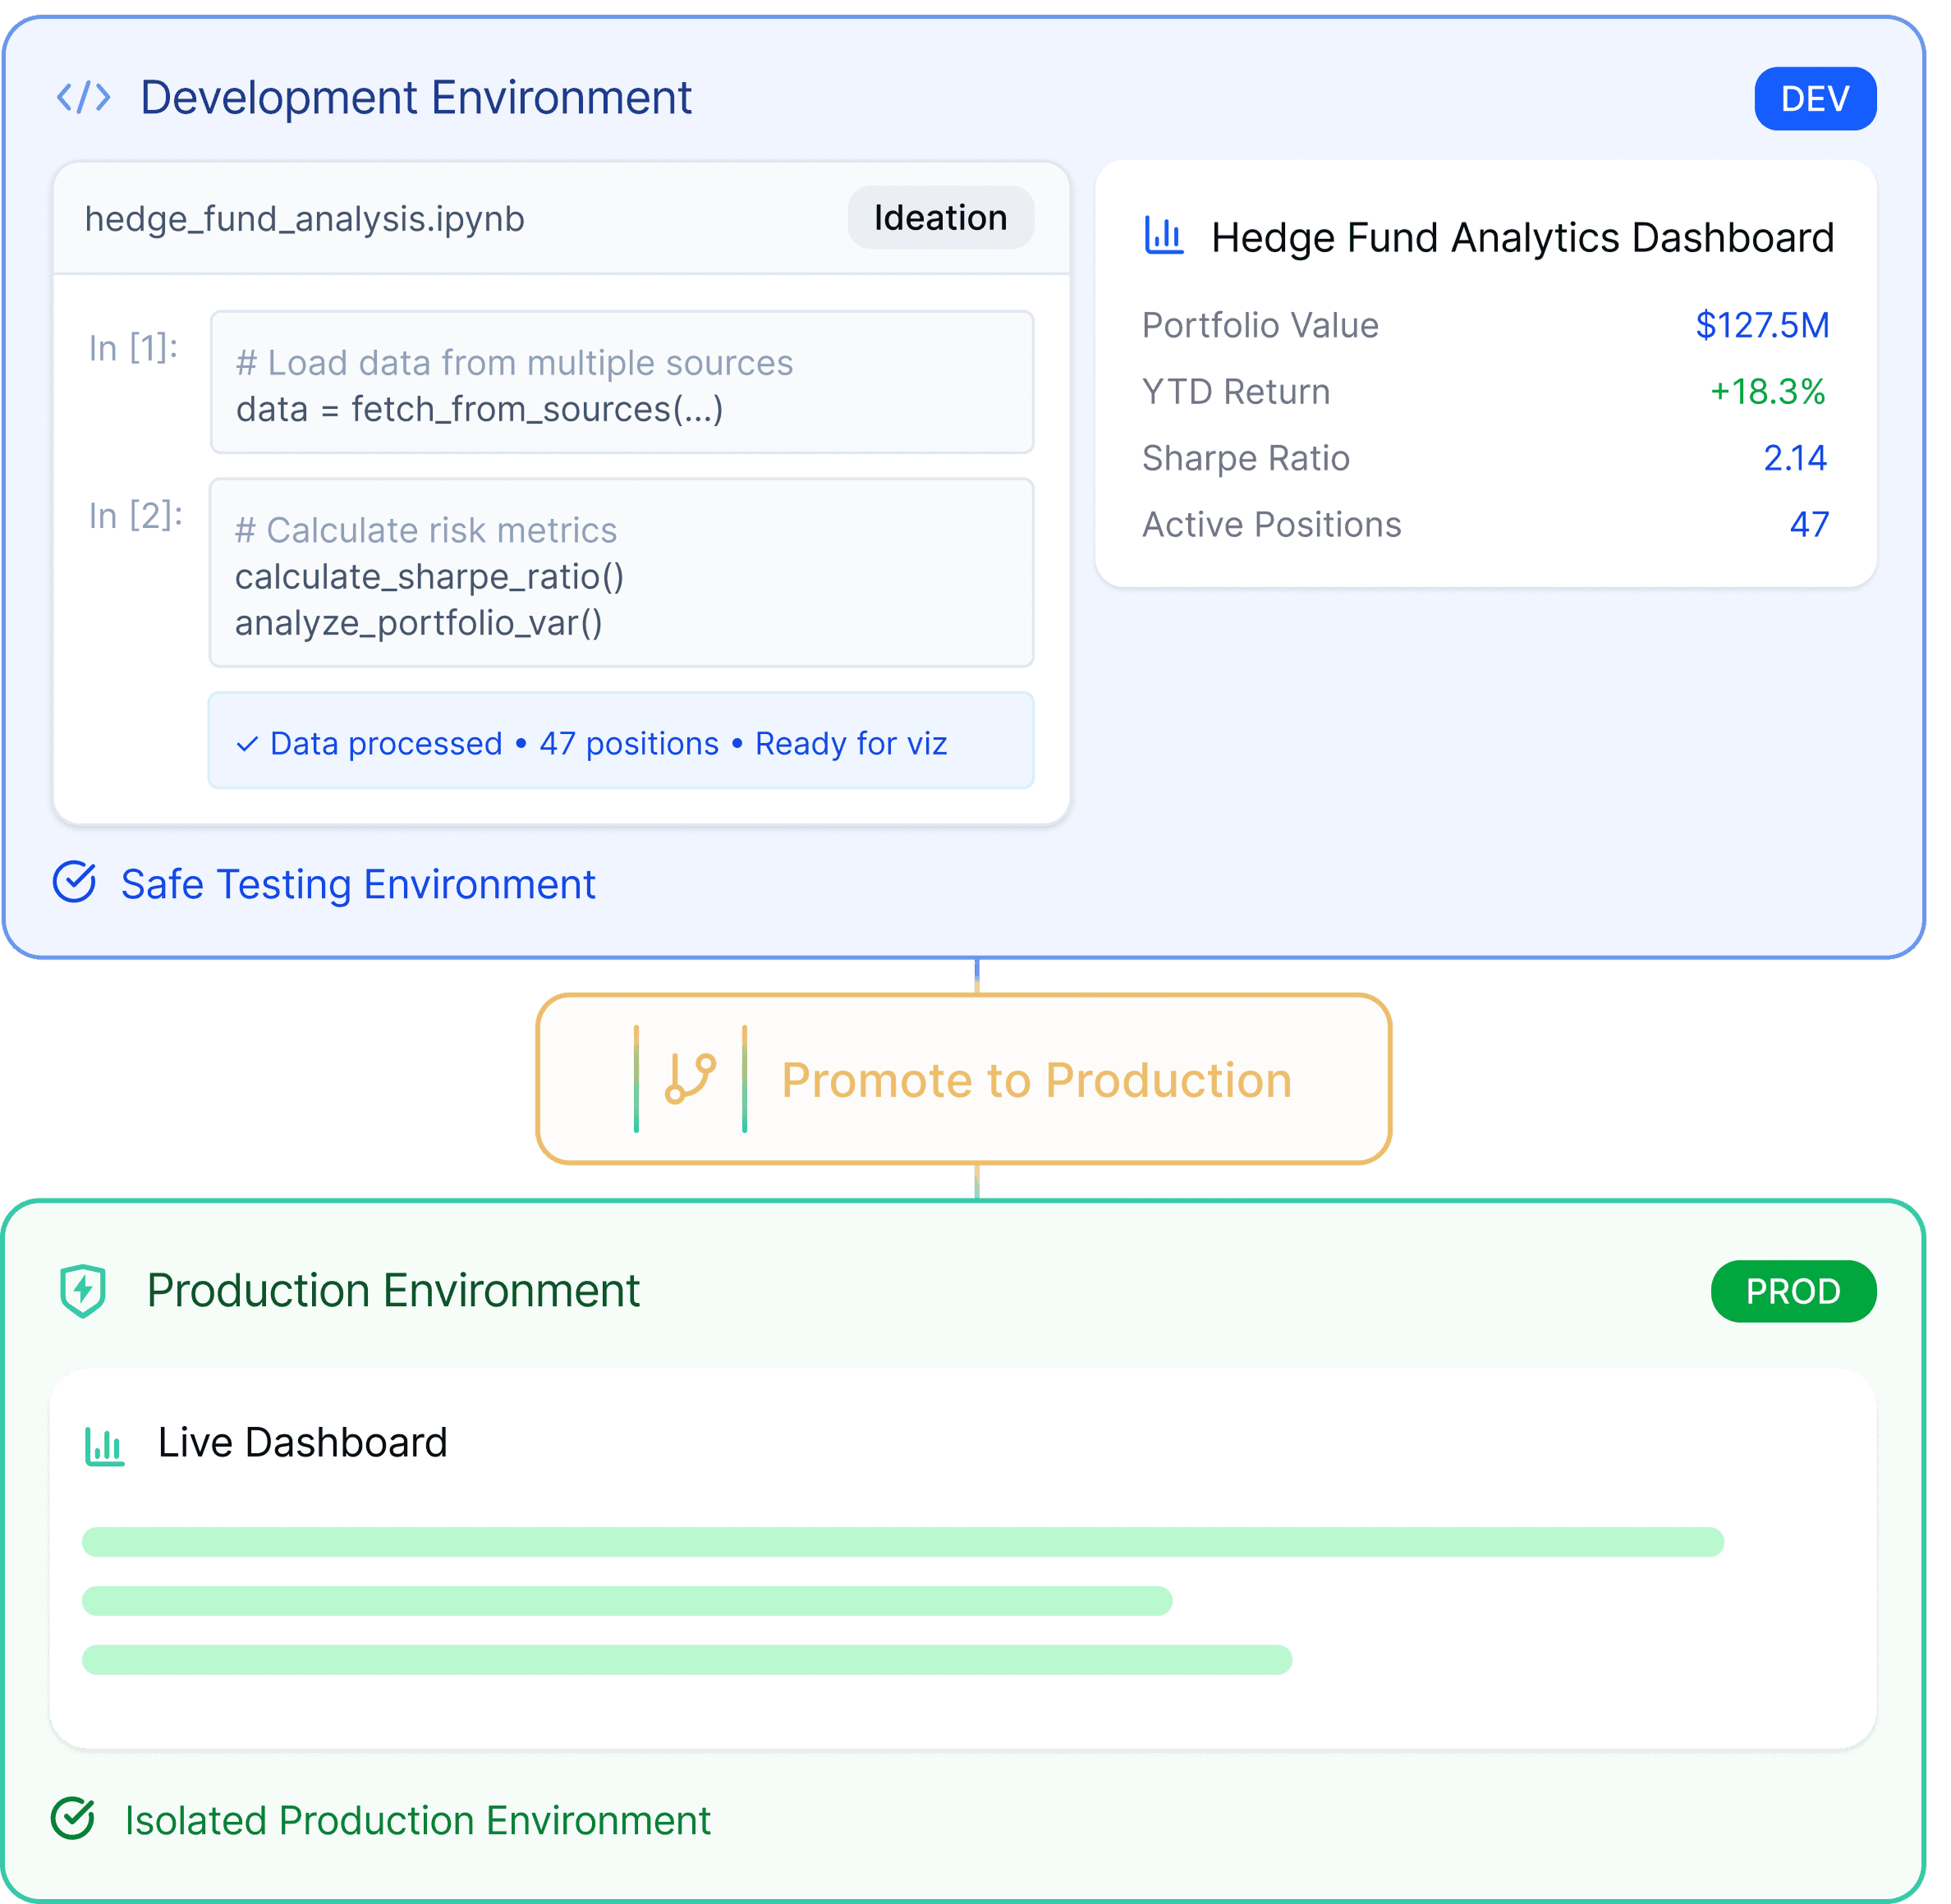The width and height of the screenshot is (1951, 1904).
Task: Click the second Live Dashboard progress bar
Action: click(627, 1600)
